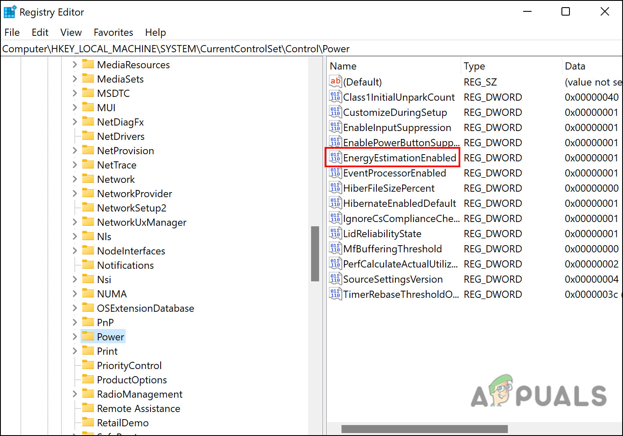
Task: Click the Power folder icon
Action: point(88,336)
